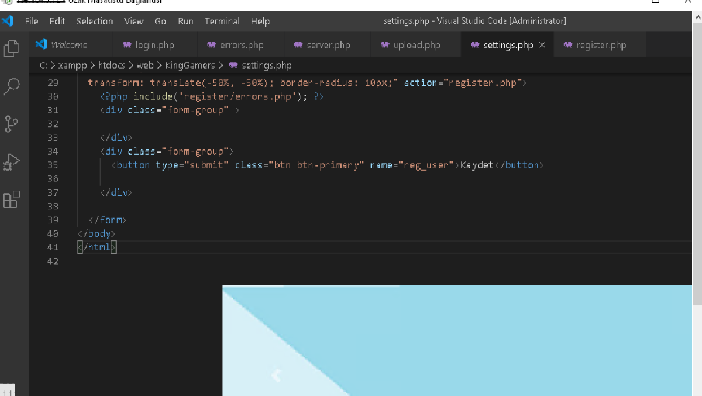Place cursor on the php include line

click(x=212, y=96)
